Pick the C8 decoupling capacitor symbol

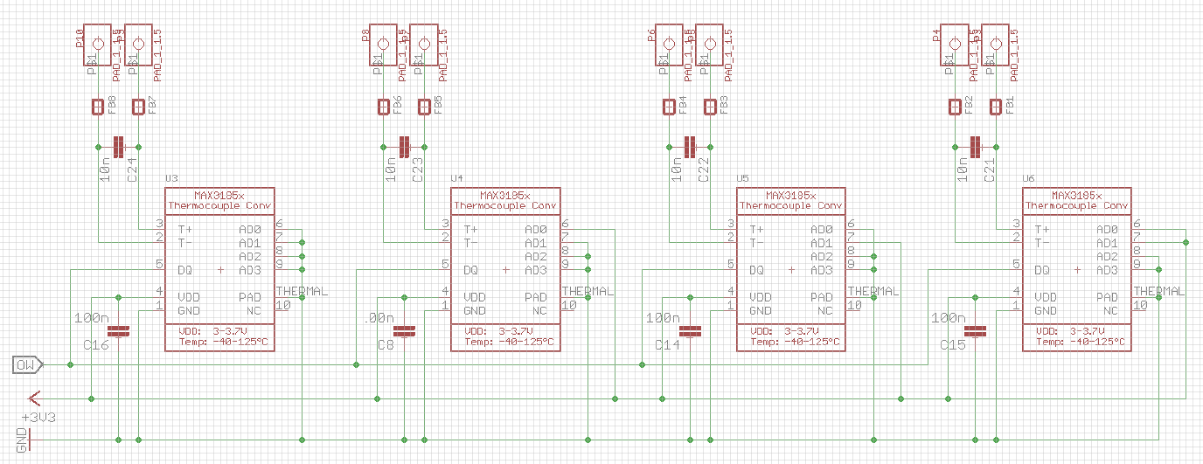(403, 331)
